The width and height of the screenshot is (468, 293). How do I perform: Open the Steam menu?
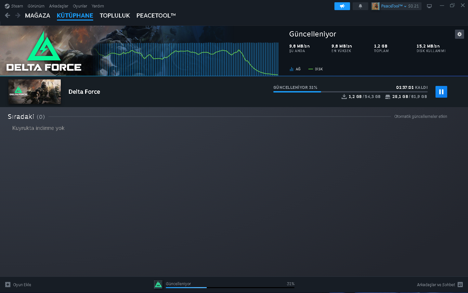[x=17, y=6]
